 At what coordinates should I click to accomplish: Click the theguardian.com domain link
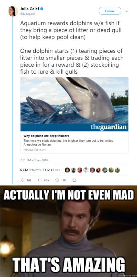[35, 149]
